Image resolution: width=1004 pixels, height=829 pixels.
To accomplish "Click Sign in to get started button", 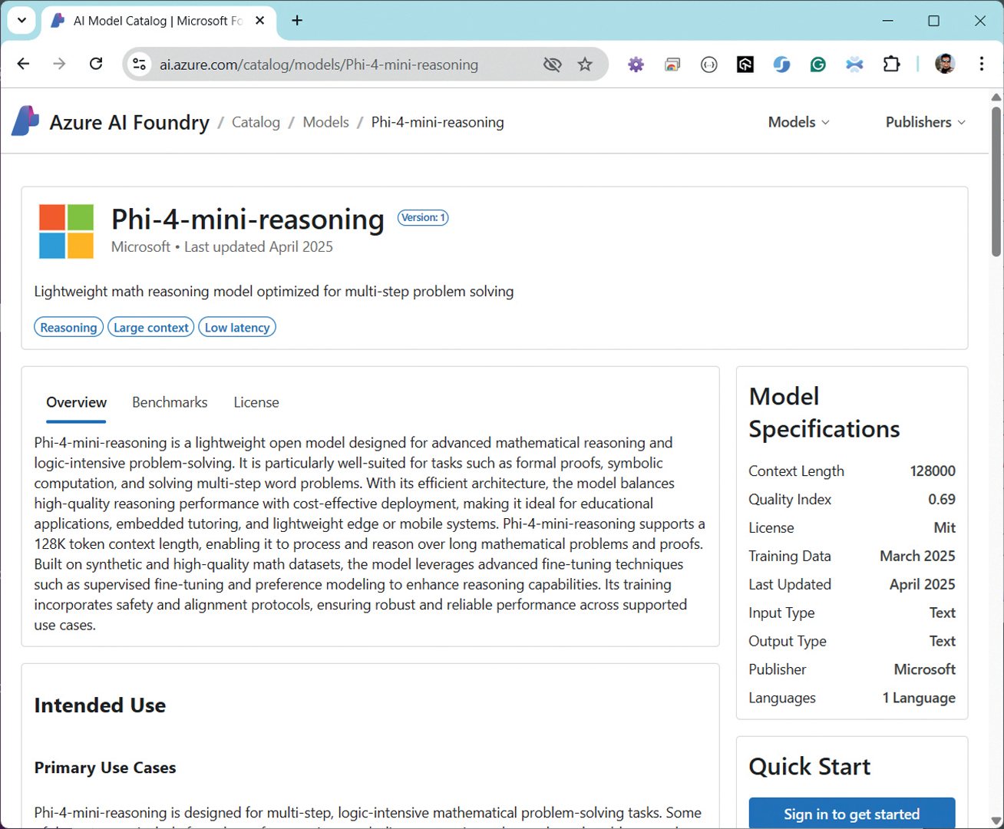I will 851,814.
